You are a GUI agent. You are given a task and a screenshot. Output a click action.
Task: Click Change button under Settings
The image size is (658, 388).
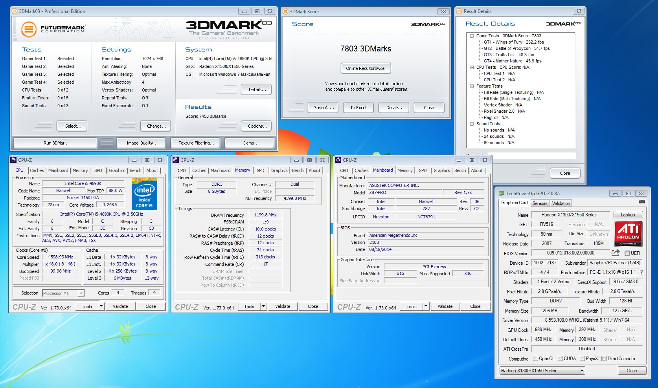click(x=156, y=126)
